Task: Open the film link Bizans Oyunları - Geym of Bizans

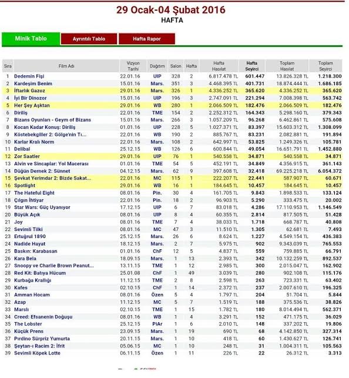Action: (52, 120)
